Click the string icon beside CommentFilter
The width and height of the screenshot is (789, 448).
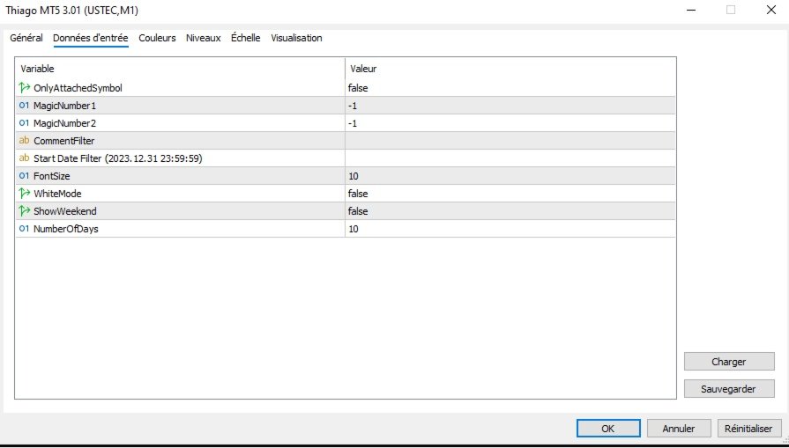point(24,141)
